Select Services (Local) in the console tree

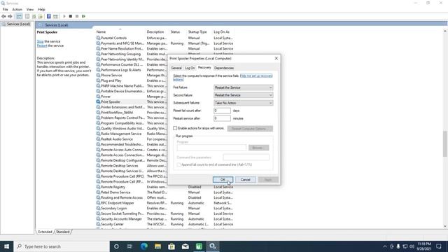[18, 24]
